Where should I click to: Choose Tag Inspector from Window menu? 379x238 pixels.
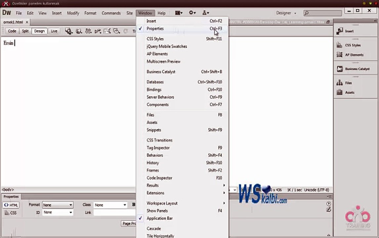(x=183, y=148)
